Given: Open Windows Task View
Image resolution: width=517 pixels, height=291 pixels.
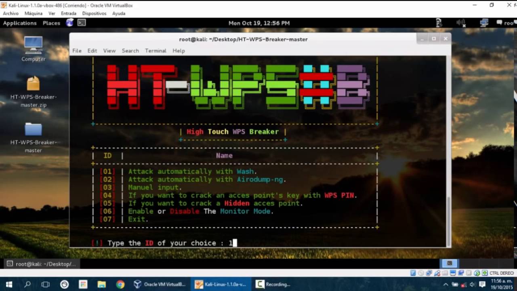Looking at the screenshot, I should click(x=46, y=285).
